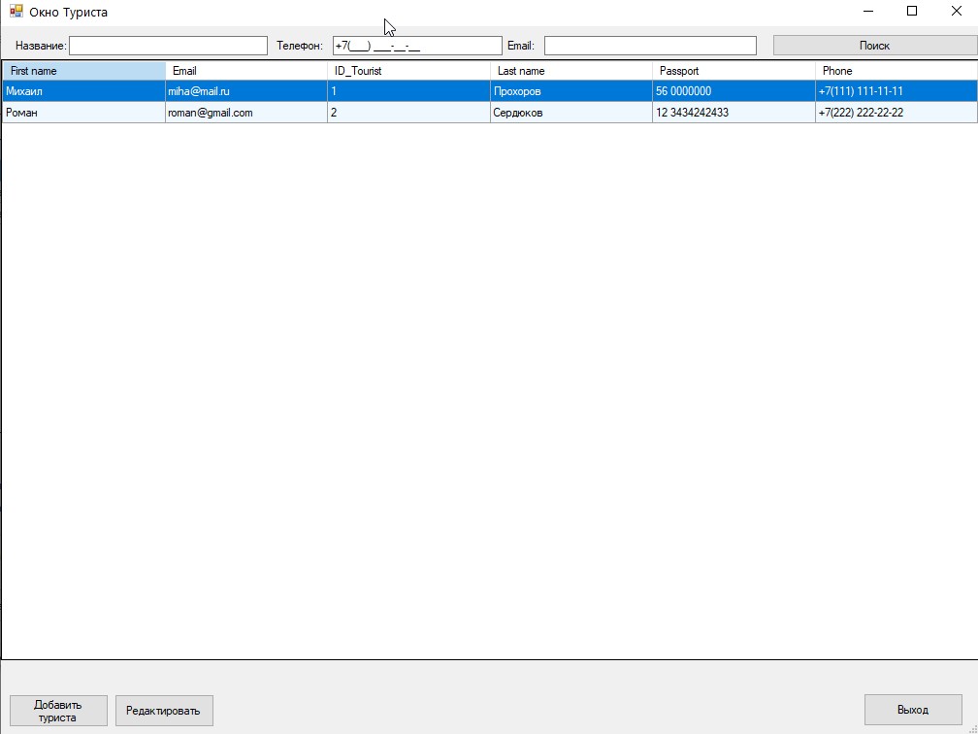
Task: Sort by Phone column header
Action: point(896,71)
